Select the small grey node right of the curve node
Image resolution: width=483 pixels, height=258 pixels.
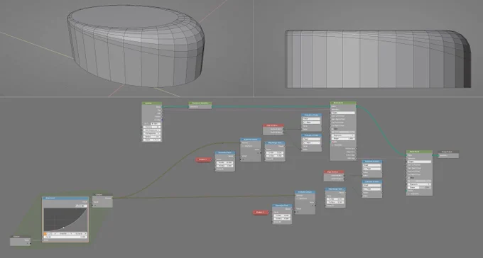point(102,201)
